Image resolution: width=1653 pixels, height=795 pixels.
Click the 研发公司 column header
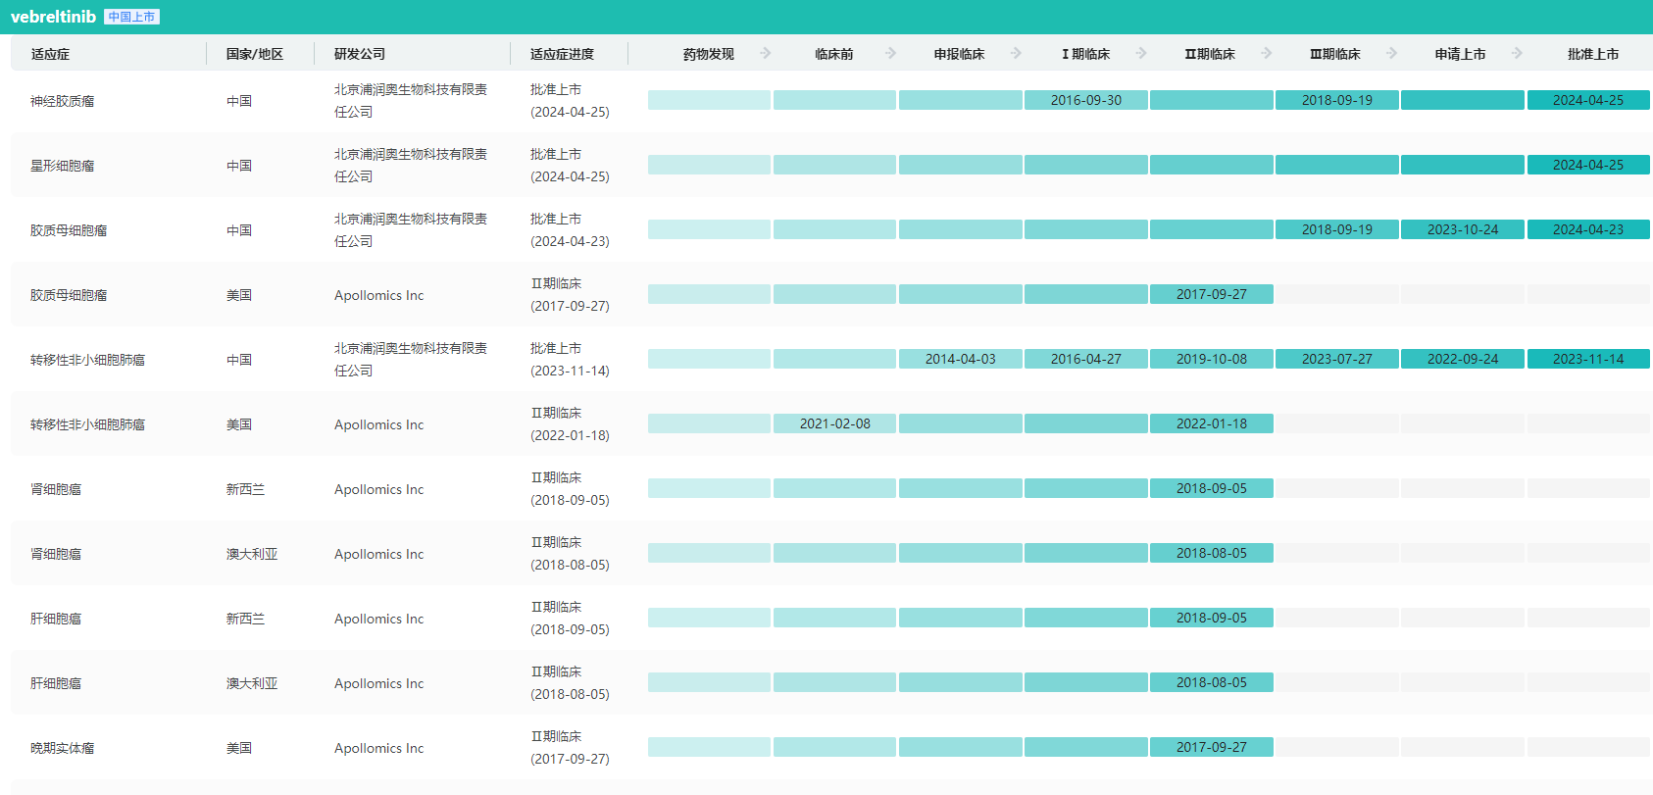point(359,54)
